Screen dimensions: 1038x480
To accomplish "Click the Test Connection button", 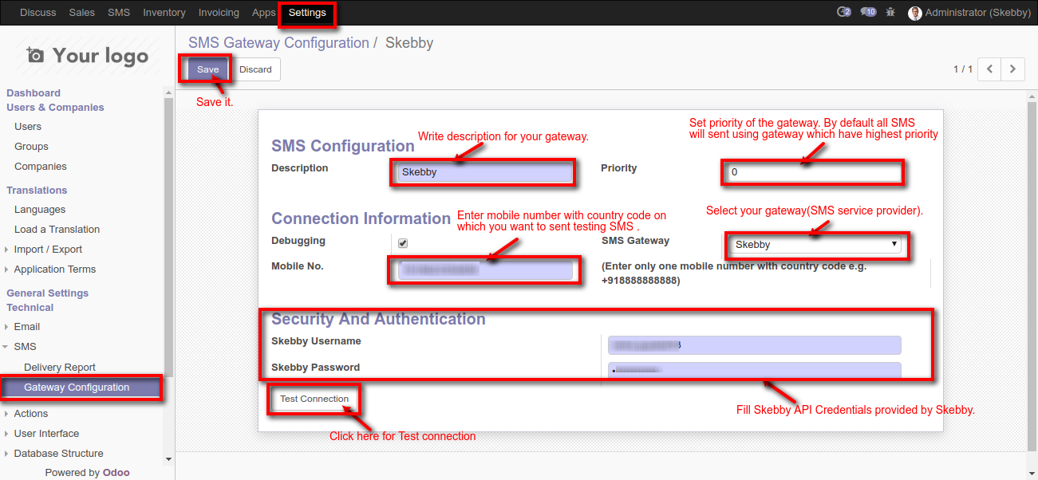I will [314, 399].
